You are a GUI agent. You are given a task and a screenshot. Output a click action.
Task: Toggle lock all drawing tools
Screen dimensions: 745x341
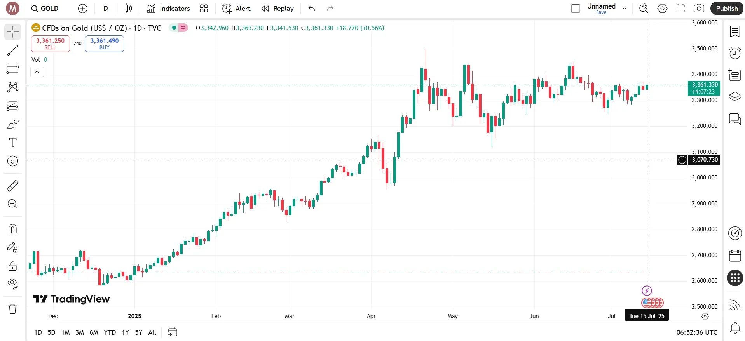click(13, 266)
